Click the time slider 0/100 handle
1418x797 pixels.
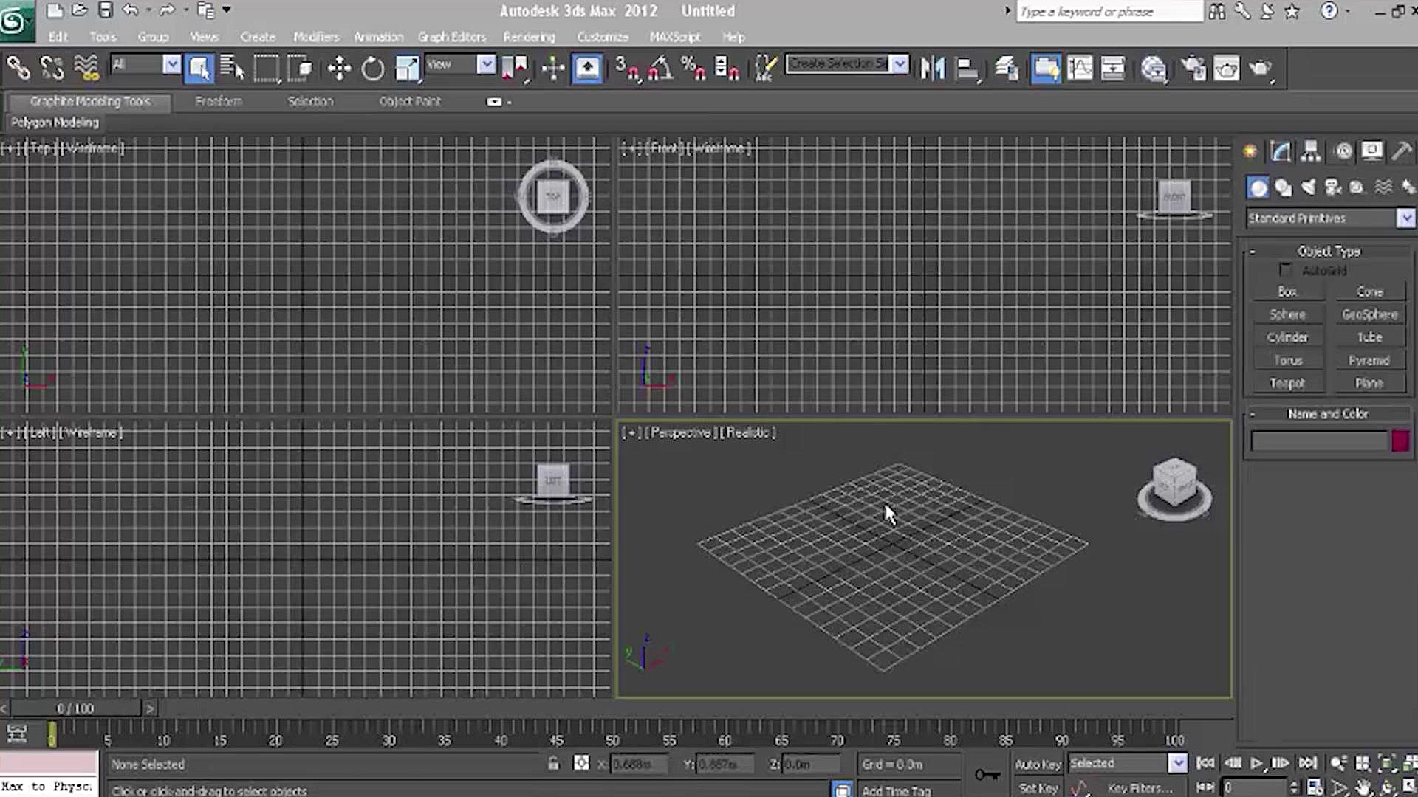[x=75, y=708]
